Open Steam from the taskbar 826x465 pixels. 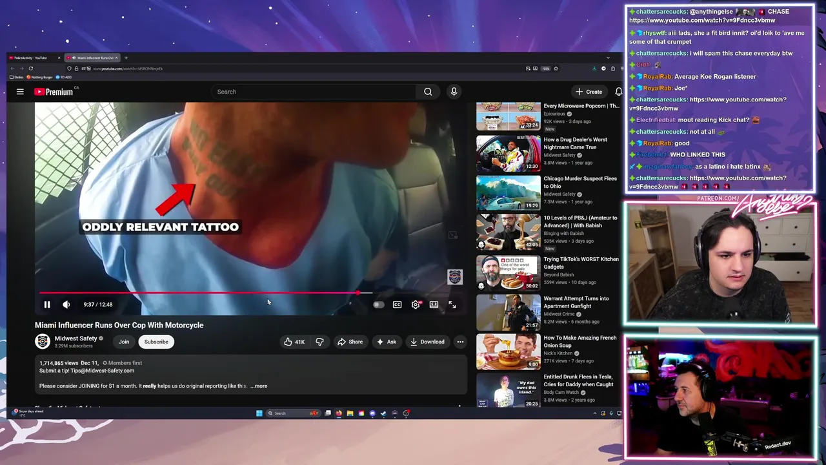pos(383,413)
